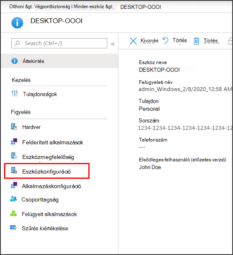Open Felderített alkalmazások
The height and width of the screenshot is (255, 233).
point(53,142)
